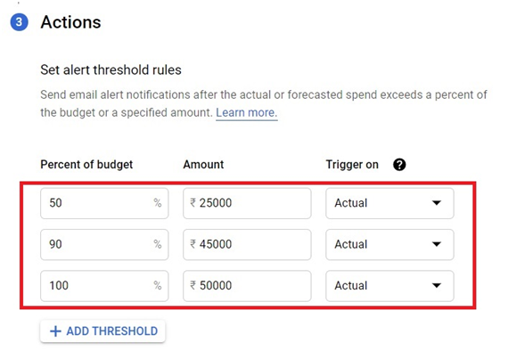The height and width of the screenshot is (359, 508).
Task: Click the Trigger on column label
Action: tap(352, 165)
